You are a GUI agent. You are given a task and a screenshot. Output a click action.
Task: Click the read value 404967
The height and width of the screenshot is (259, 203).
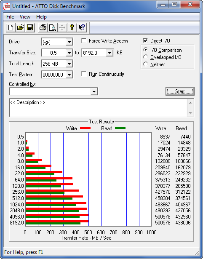[x=183, y=205]
